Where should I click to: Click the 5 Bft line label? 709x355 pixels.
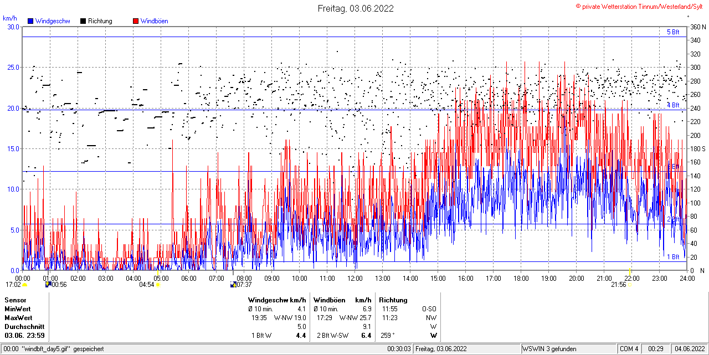673,32
